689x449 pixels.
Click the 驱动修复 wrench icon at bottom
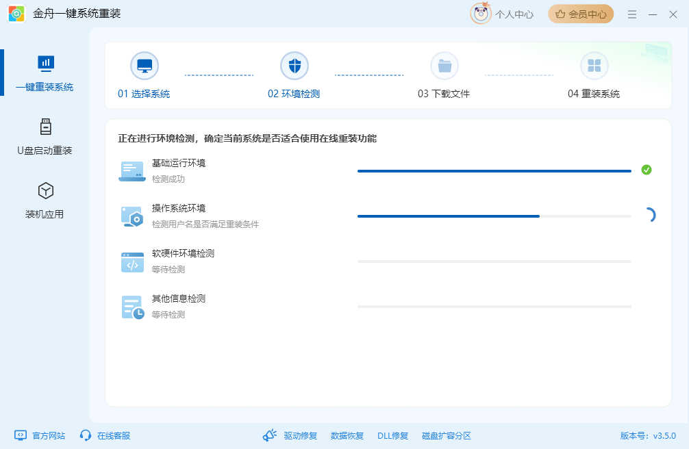[x=270, y=435]
